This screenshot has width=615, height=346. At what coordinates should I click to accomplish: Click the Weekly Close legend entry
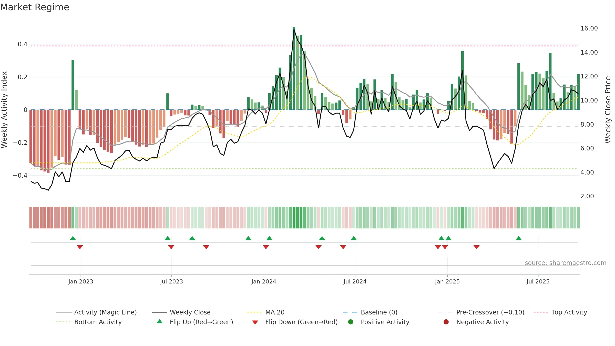[x=181, y=312]
